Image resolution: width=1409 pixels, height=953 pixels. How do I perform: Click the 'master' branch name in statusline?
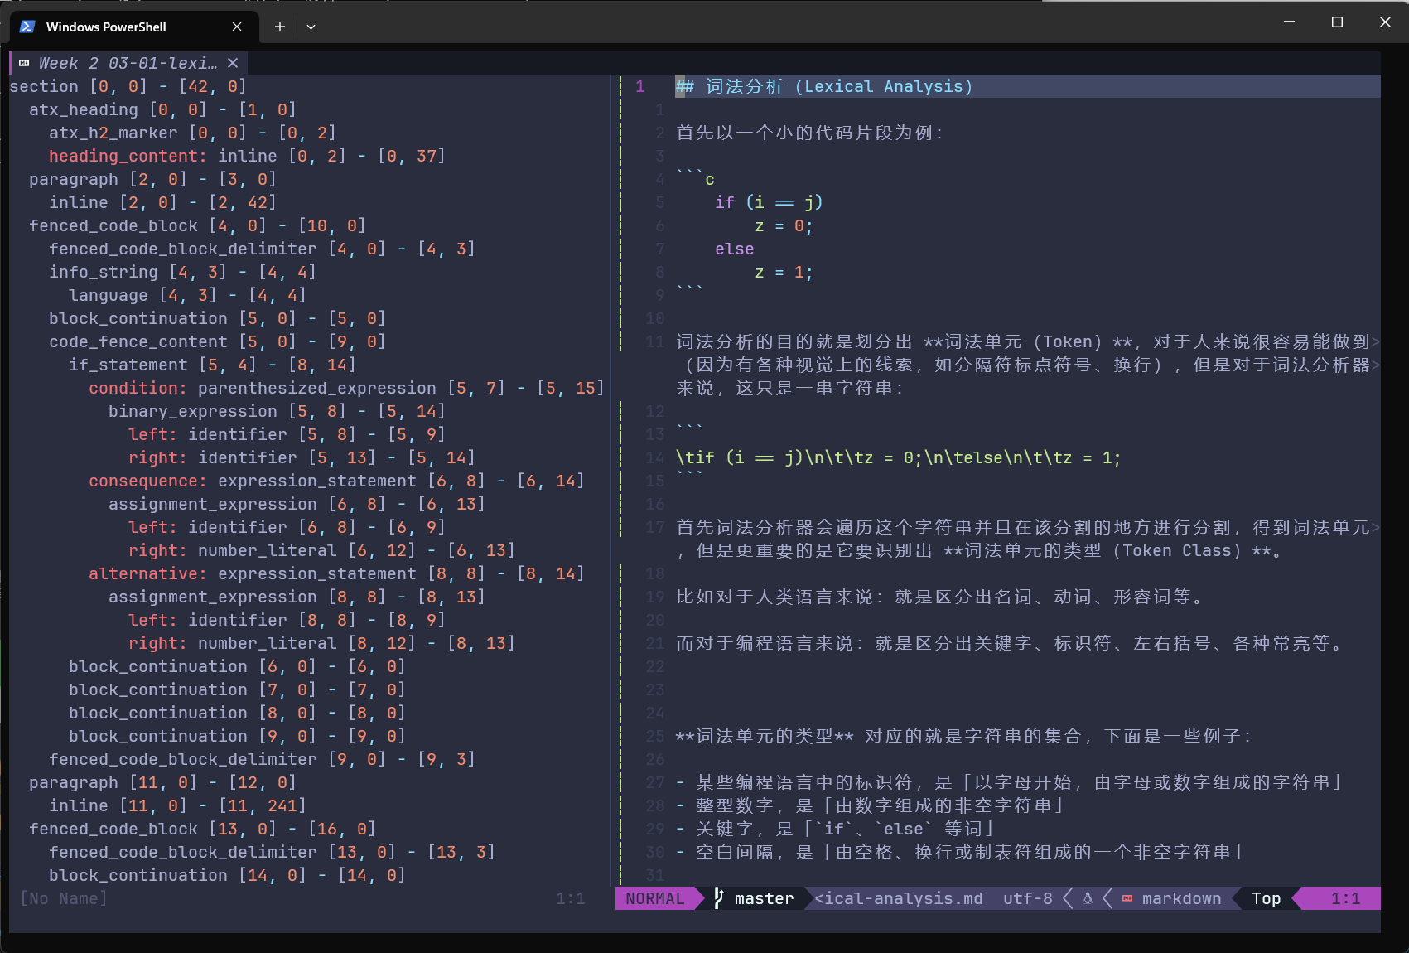764,898
